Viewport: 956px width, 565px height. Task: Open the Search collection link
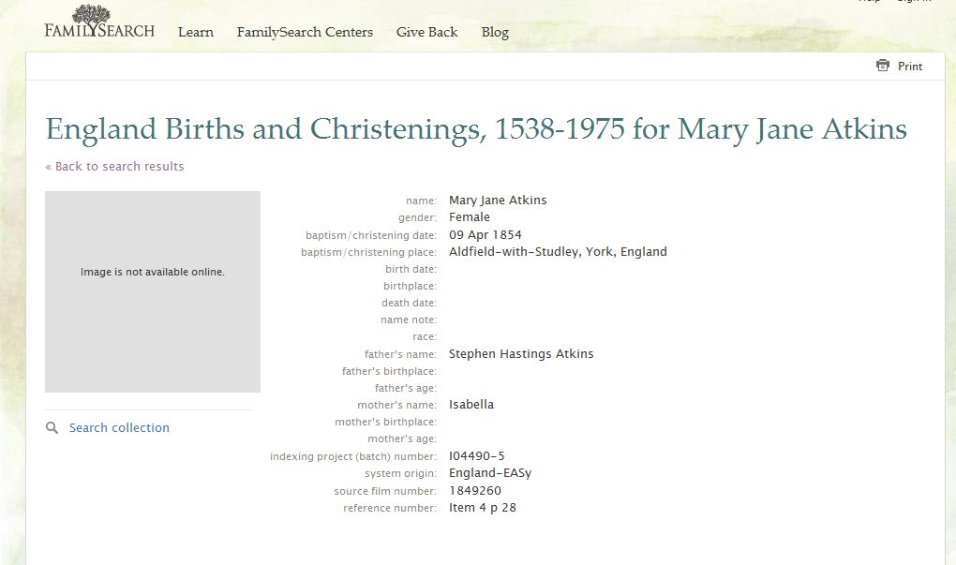pos(119,428)
